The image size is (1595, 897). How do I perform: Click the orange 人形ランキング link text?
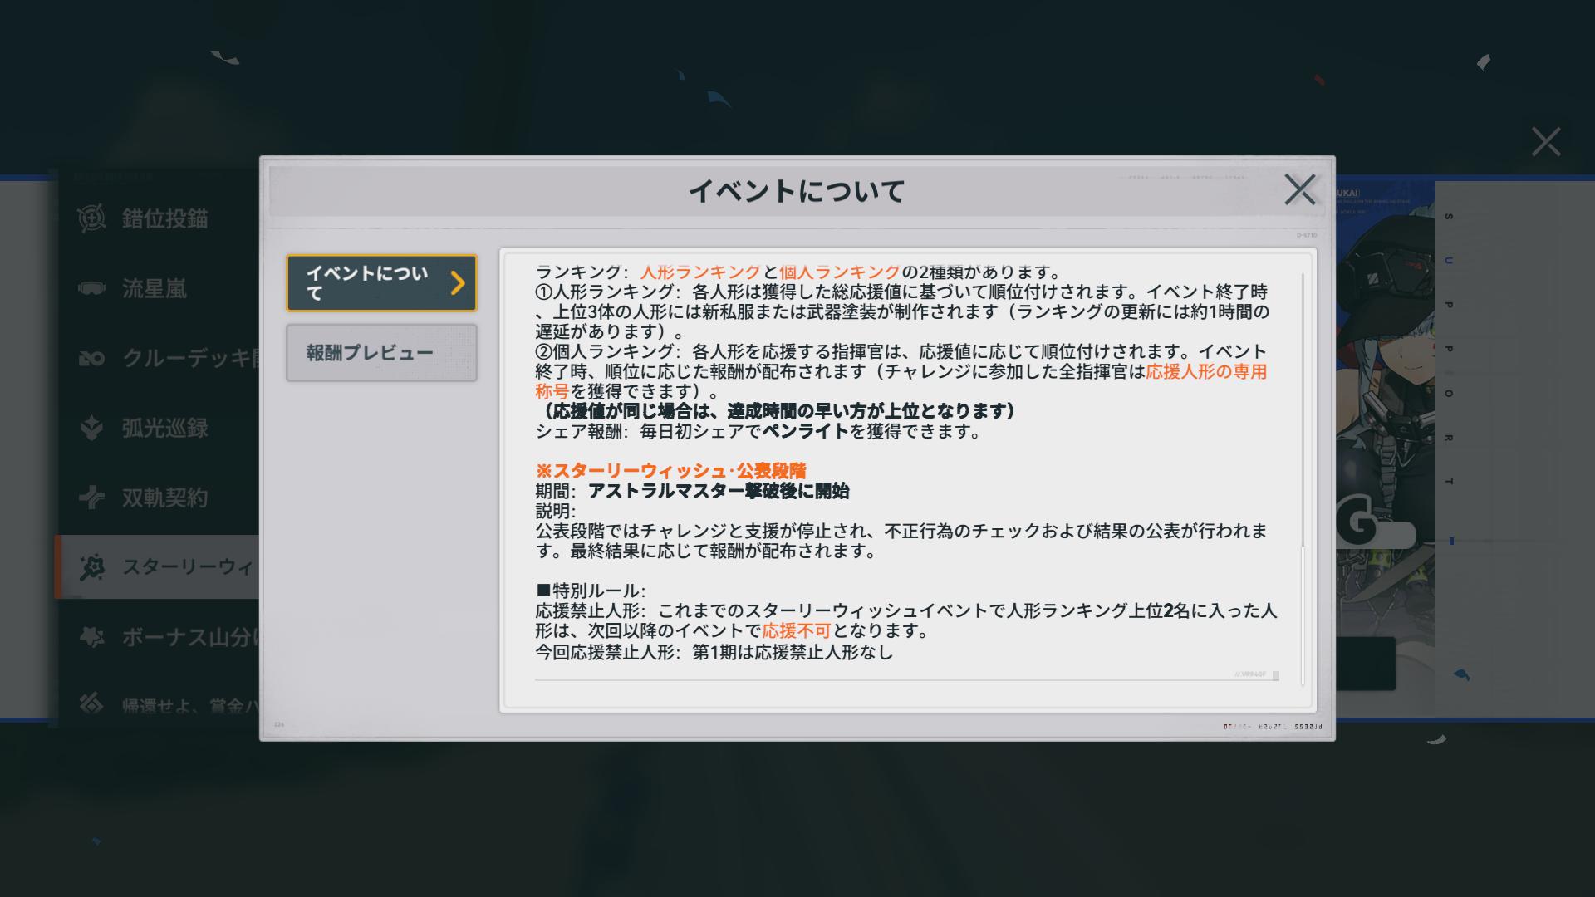(x=700, y=272)
